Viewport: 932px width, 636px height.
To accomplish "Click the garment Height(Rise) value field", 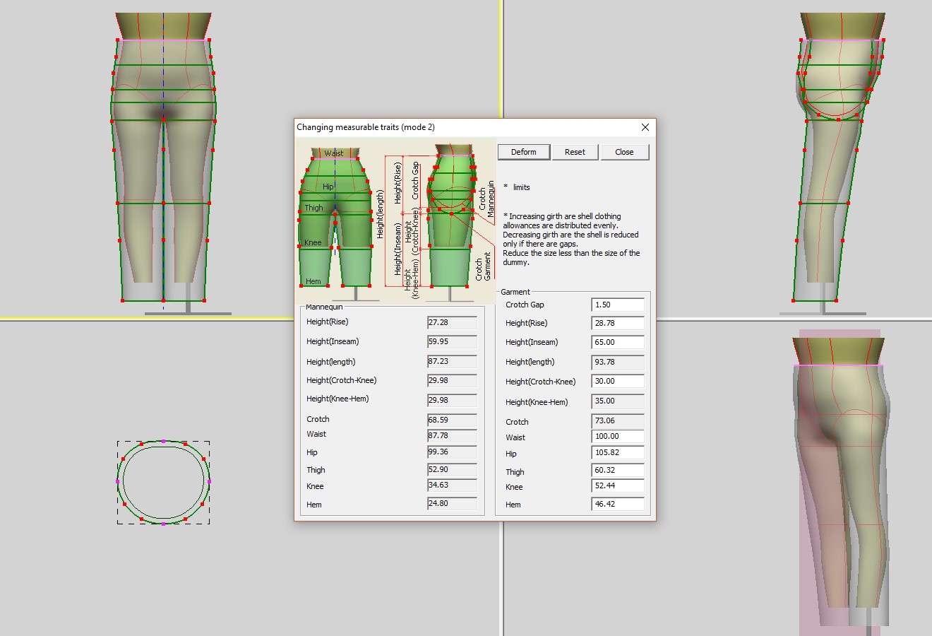I will click(617, 323).
